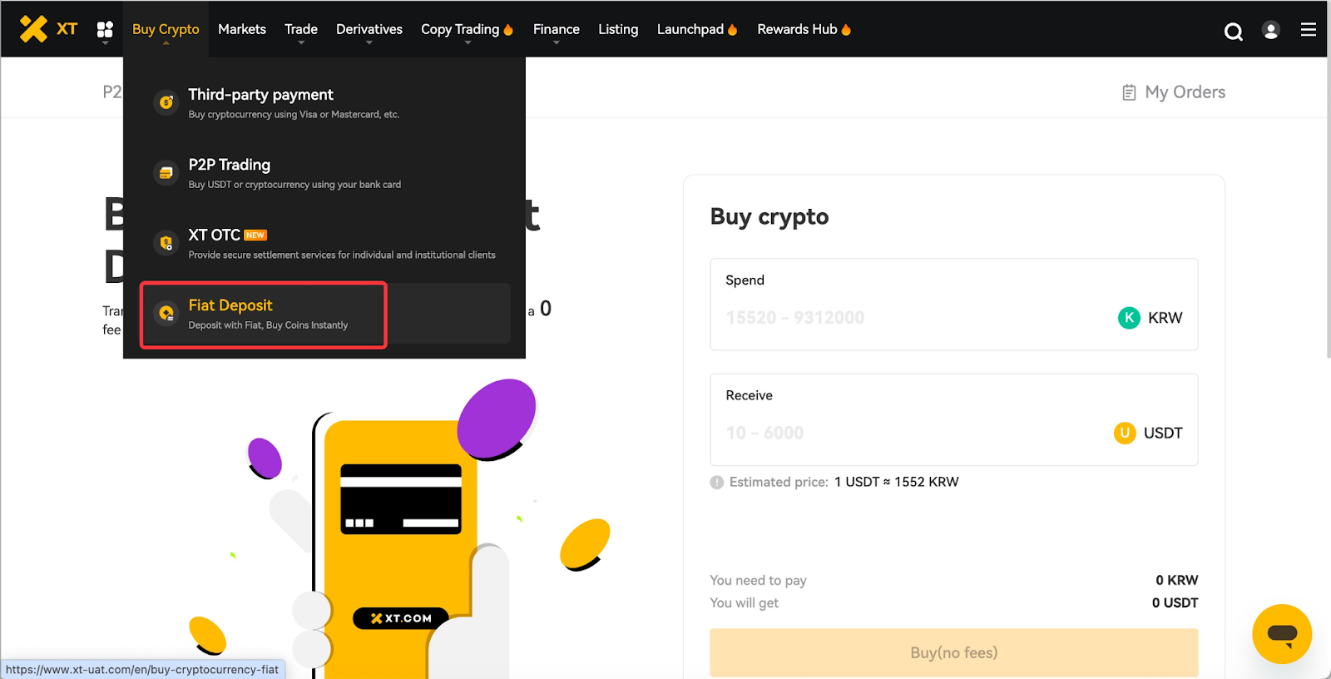Select the KRW currency selector
The width and height of the screenshot is (1331, 679).
[x=1150, y=318]
